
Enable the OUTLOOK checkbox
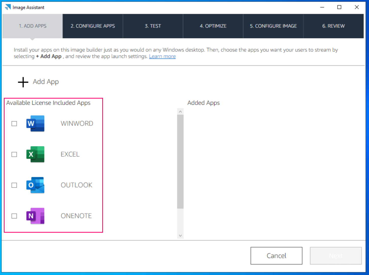pos(14,185)
